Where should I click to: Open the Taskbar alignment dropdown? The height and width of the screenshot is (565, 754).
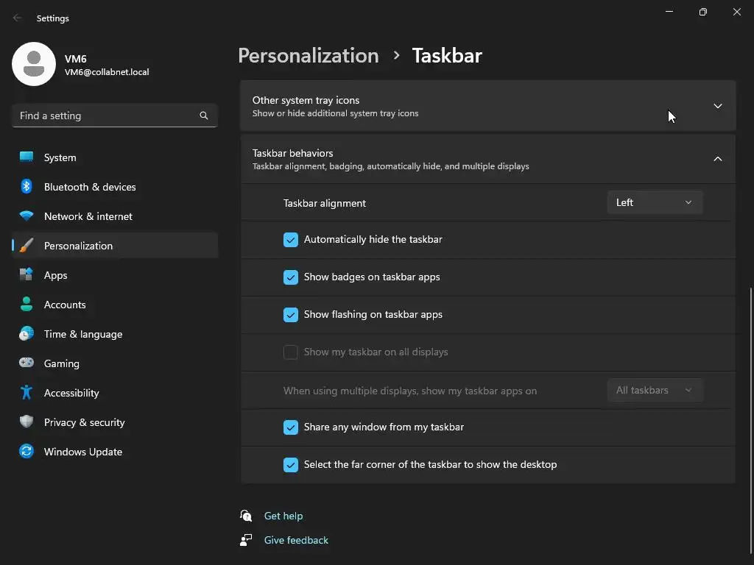click(655, 202)
